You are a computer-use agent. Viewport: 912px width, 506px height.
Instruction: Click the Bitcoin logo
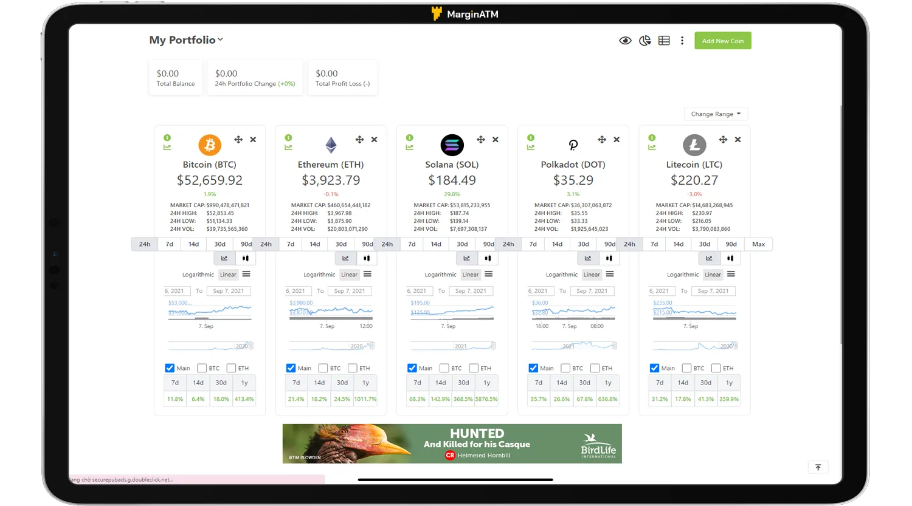pos(210,145)
